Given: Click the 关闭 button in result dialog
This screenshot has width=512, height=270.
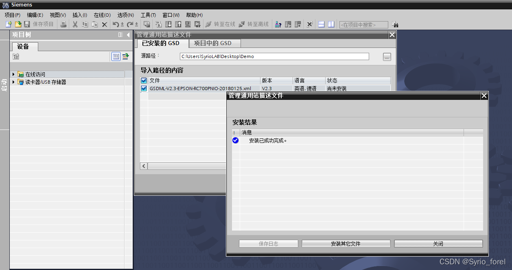Looking at the screenshot, I should pos(438,244).
